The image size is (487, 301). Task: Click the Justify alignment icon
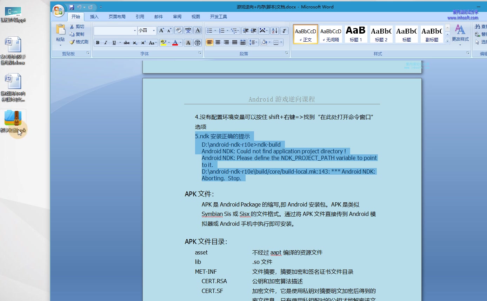(x=235, y=42)
